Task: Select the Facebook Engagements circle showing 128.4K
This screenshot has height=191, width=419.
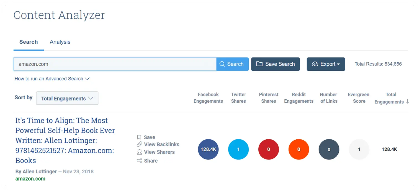Action: [208, 149]
